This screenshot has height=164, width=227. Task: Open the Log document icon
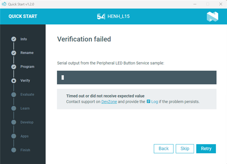tap(148, 101)
